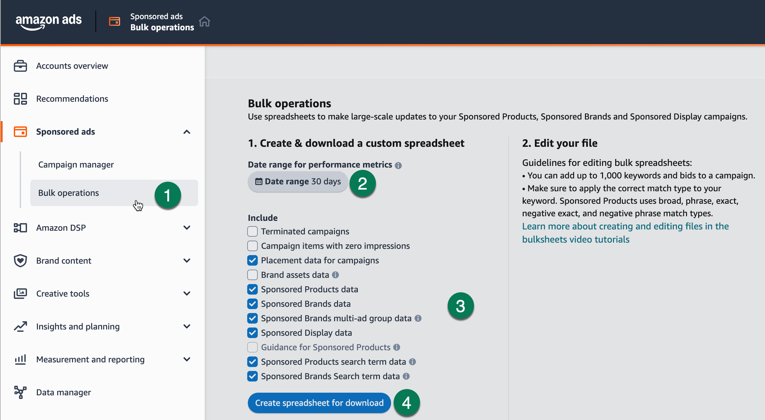
Task: Enable the Terminated campaigns checkbox
Action: tap(252, 231)
